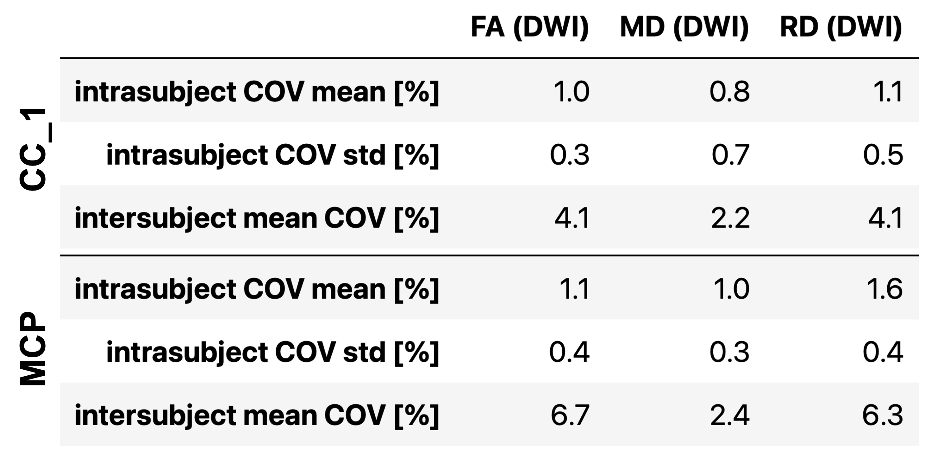Viewport: 931px width, 466px height.
Task: Select MCP intersubject FA value 6.7
Action: coord(570,415)
